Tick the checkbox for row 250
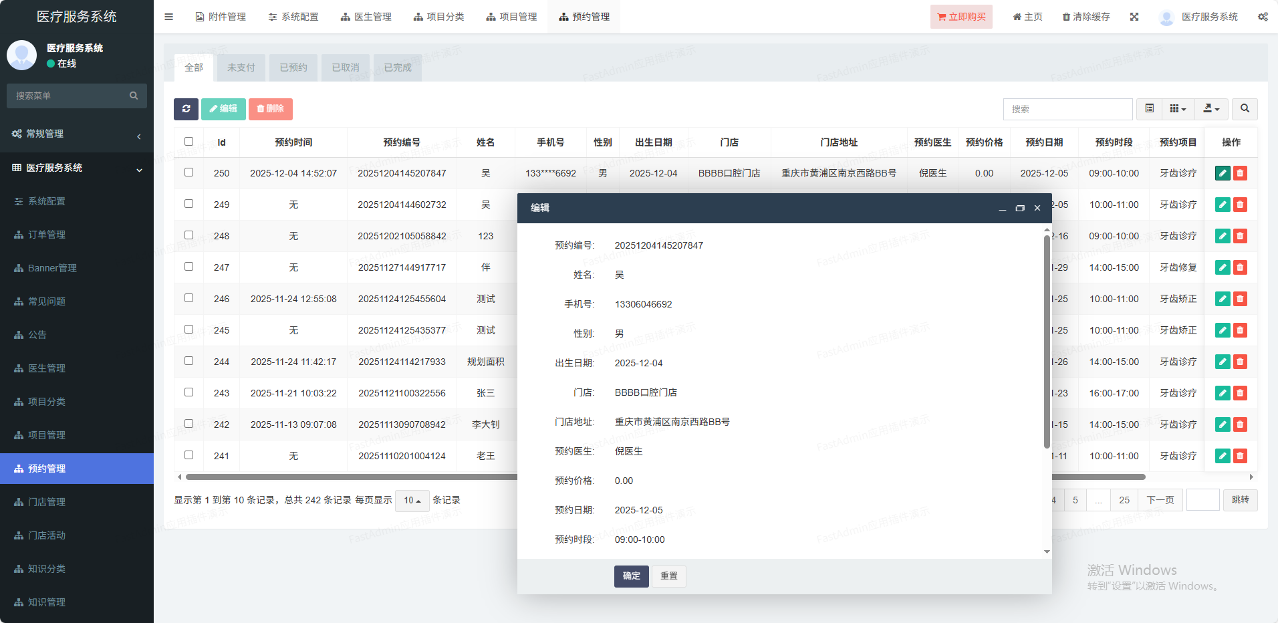 [x=188, y=172]
